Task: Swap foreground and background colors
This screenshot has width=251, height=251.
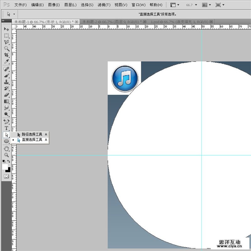Action: click(9, 161)
